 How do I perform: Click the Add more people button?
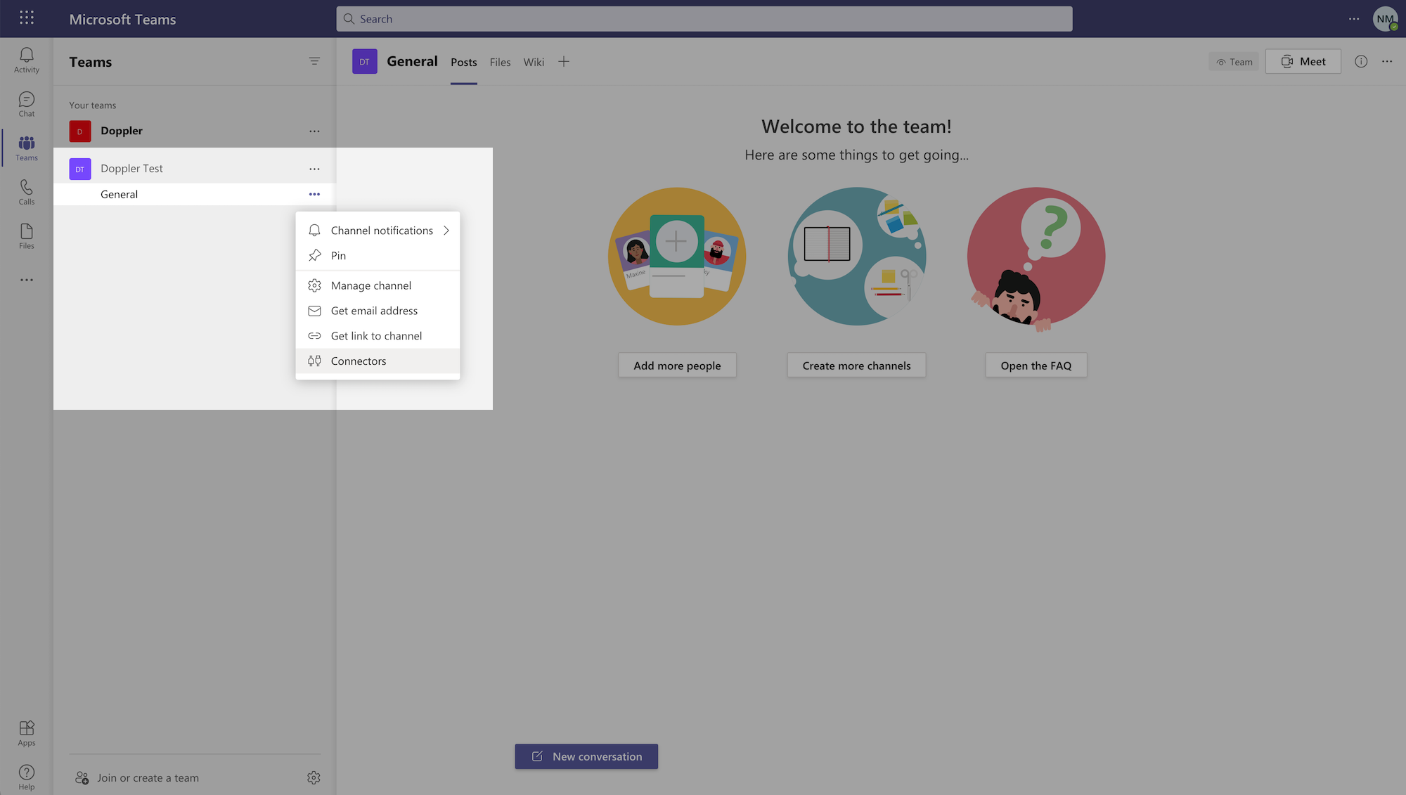(x=677, y=366)
